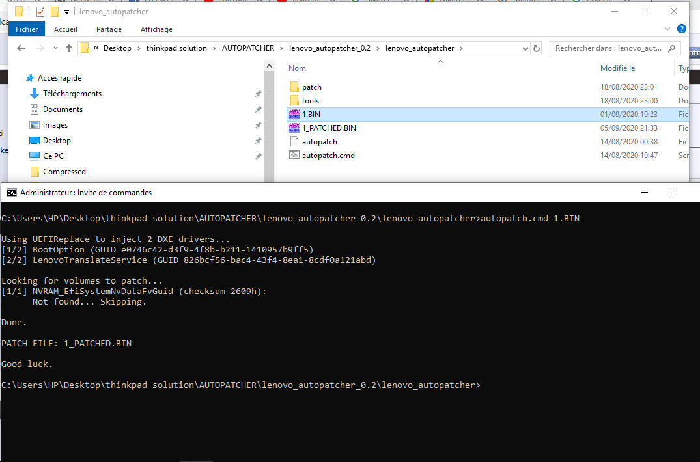Select the tools folder

pyautogui.click(x=310, y=101)
